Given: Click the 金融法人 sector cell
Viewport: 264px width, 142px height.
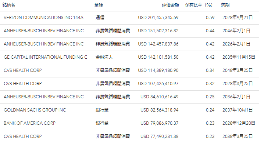Looking at the screenshot, I should coord(104,57).
